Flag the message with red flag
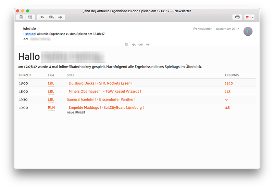 247,17
